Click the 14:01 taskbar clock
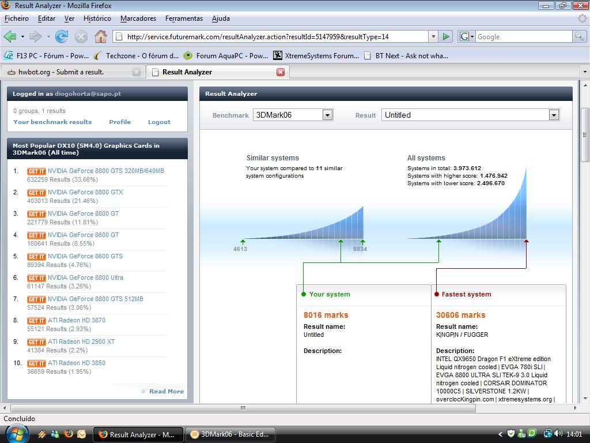Image resolution: width=590 pixels, height=443 pixels. coord(574,434)
